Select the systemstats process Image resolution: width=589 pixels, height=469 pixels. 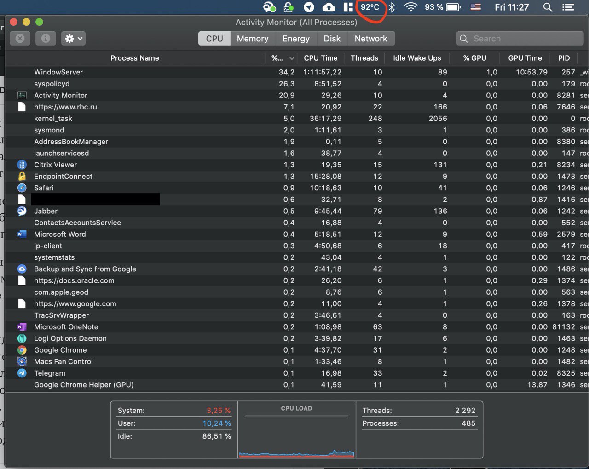point(297,257)
